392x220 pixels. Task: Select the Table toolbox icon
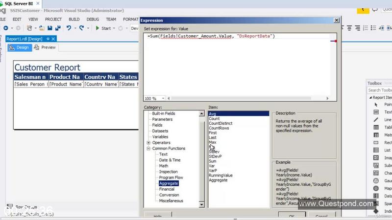point(376,127)
